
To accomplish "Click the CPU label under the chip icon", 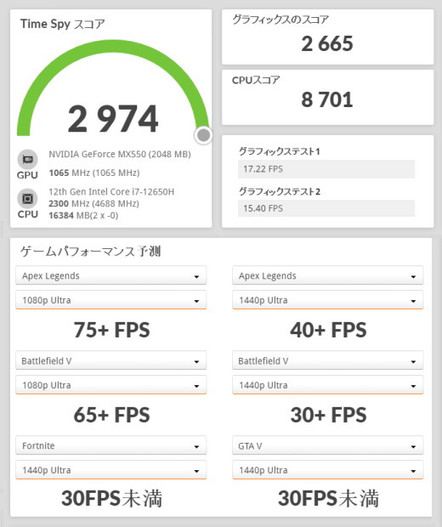I will (27, 214).
